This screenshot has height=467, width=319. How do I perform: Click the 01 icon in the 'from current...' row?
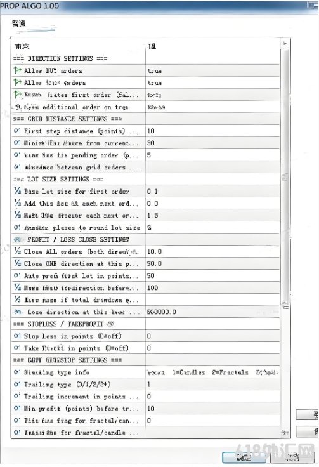tap(18, 143)
